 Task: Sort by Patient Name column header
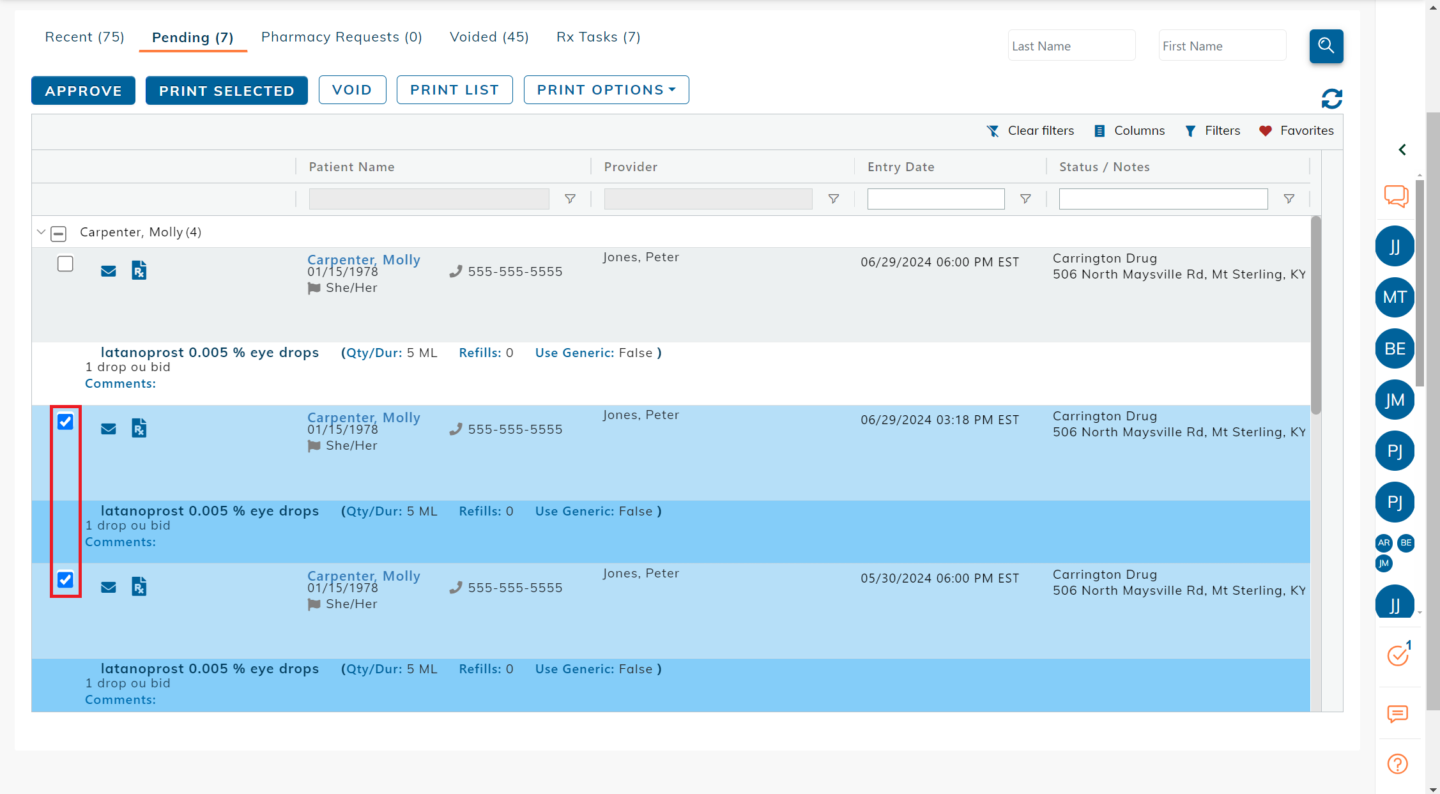(351, 167)
